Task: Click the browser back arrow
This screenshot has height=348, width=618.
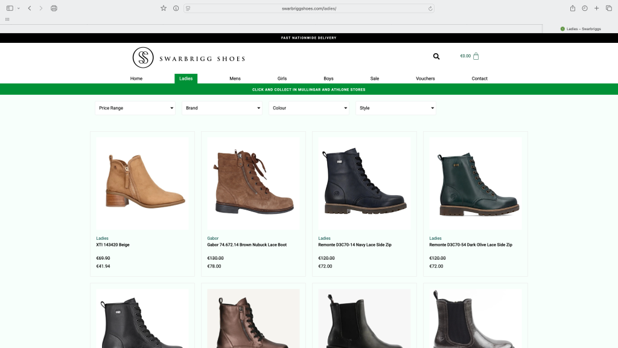Action: coord(30,8)
